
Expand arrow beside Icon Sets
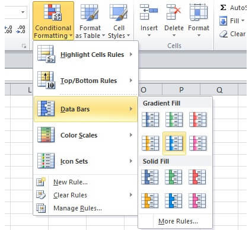[x=131, y=161]
